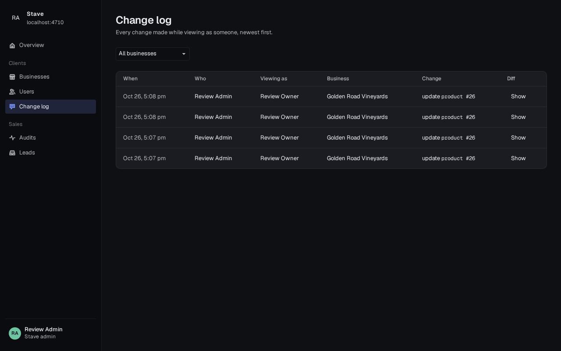Click the green RA user avatar
Viewport: 561px width, 351px height.
point(15,333)
